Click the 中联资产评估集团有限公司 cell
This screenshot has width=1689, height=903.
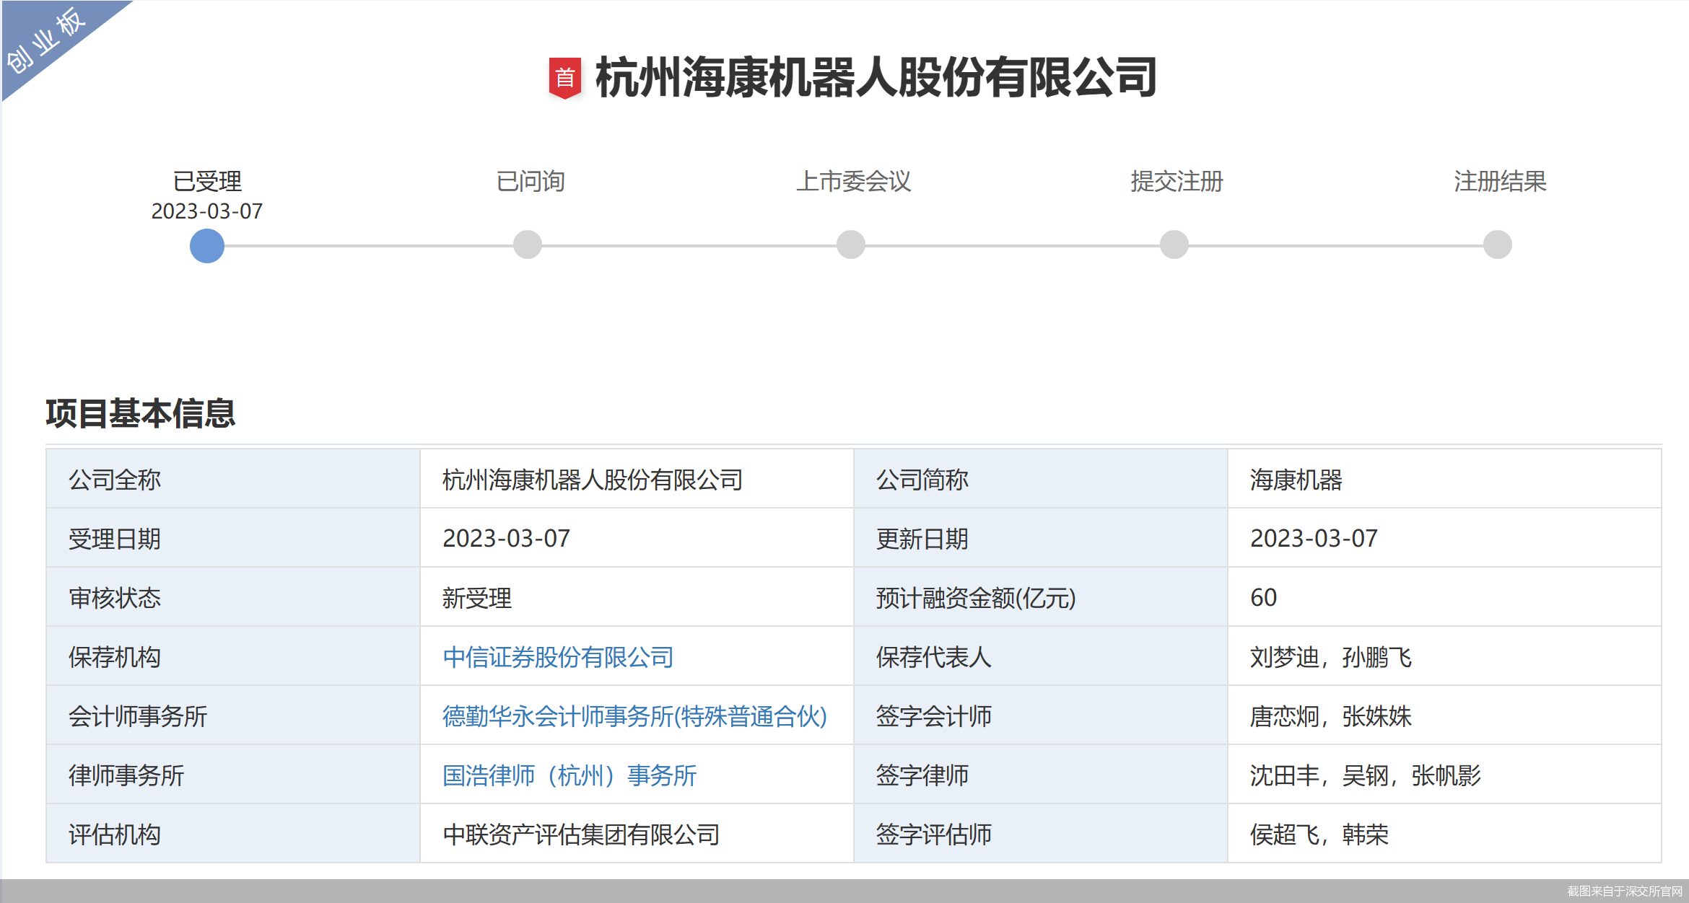581,834
